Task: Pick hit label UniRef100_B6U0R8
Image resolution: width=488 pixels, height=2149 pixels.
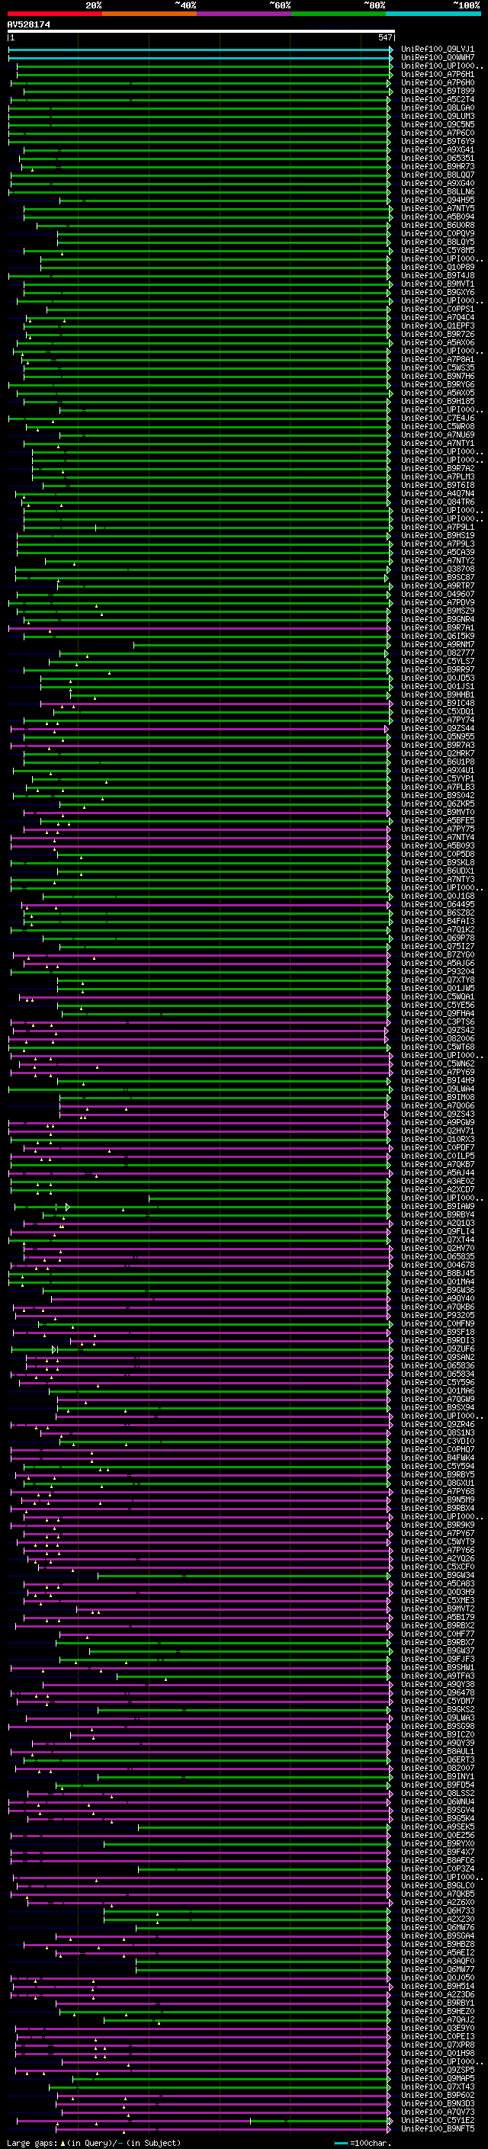Action: 437,225
